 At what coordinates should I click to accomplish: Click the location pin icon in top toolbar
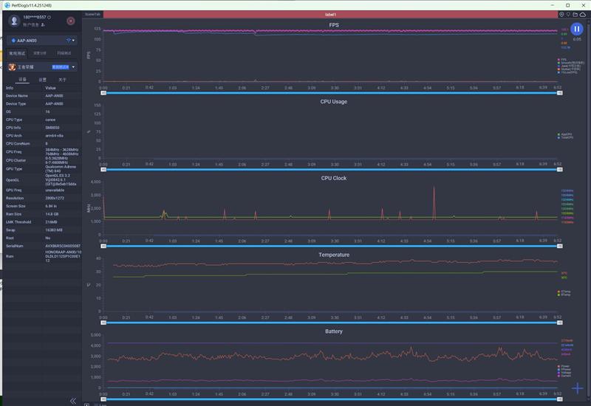click(561, 14)
